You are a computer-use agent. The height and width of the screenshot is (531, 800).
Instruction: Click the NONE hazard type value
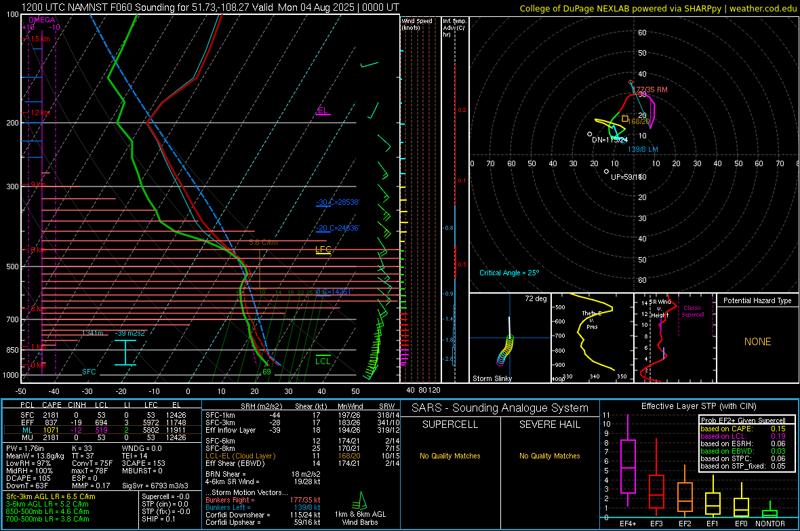point(758,342)
